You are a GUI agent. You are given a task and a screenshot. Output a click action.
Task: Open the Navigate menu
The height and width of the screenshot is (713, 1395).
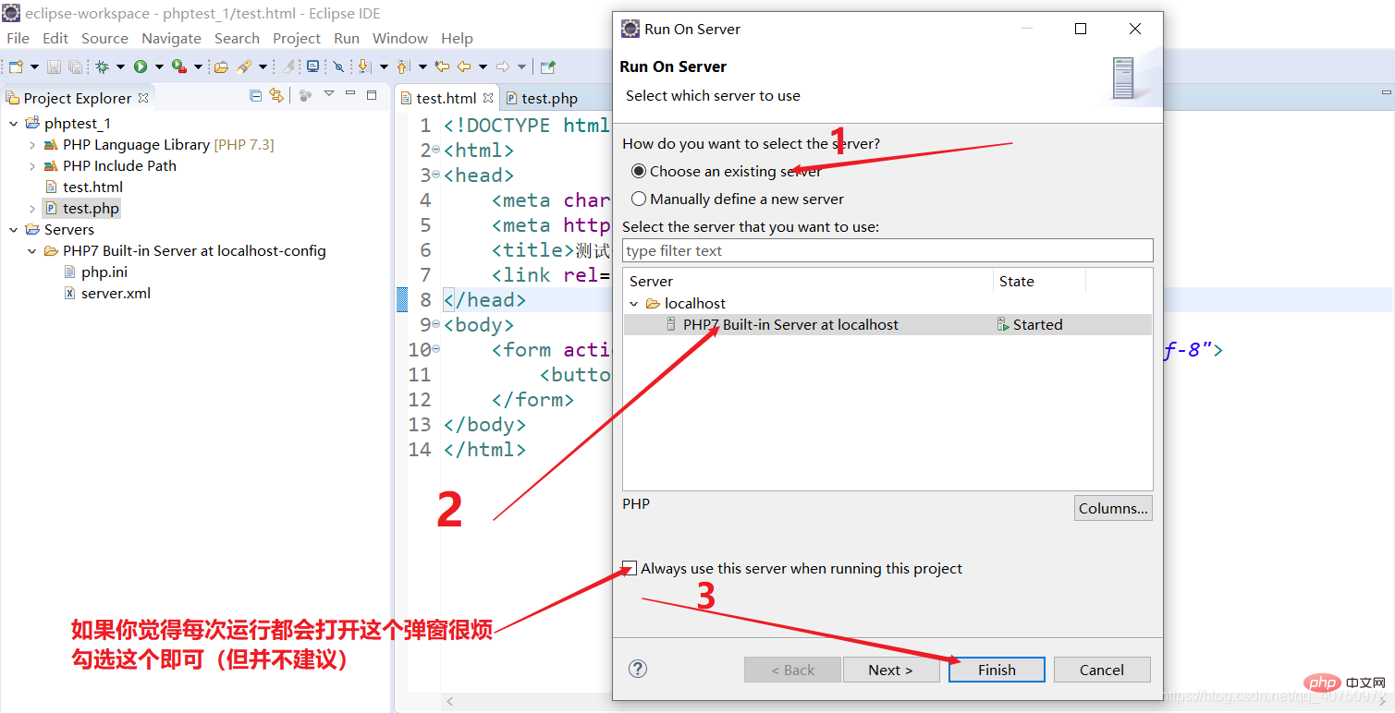(x=171, y=38)
